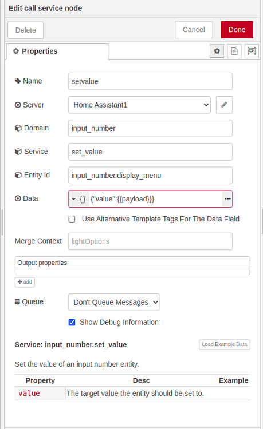Open node settings gear icon
This screenshot has width=263, height=429.
[x=217, y=51]
